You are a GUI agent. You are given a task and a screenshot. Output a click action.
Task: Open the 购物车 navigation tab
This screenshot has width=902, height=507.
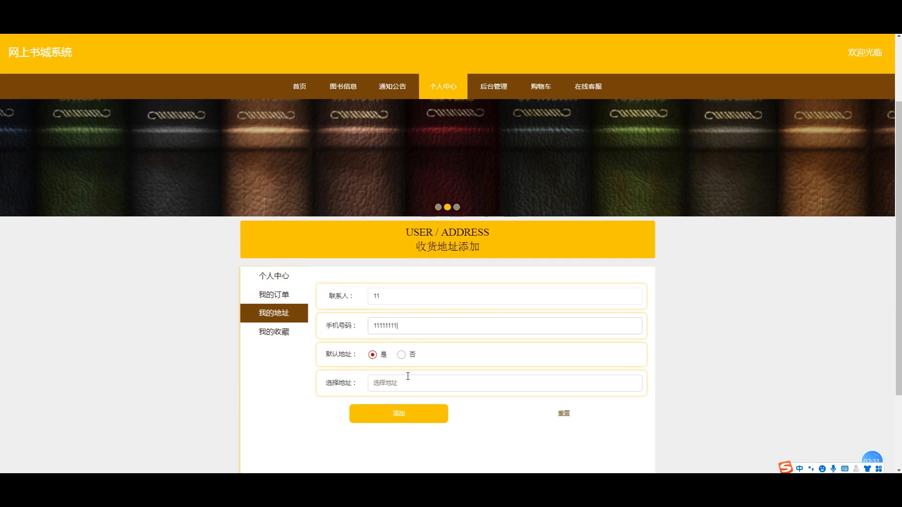(541, 86)
